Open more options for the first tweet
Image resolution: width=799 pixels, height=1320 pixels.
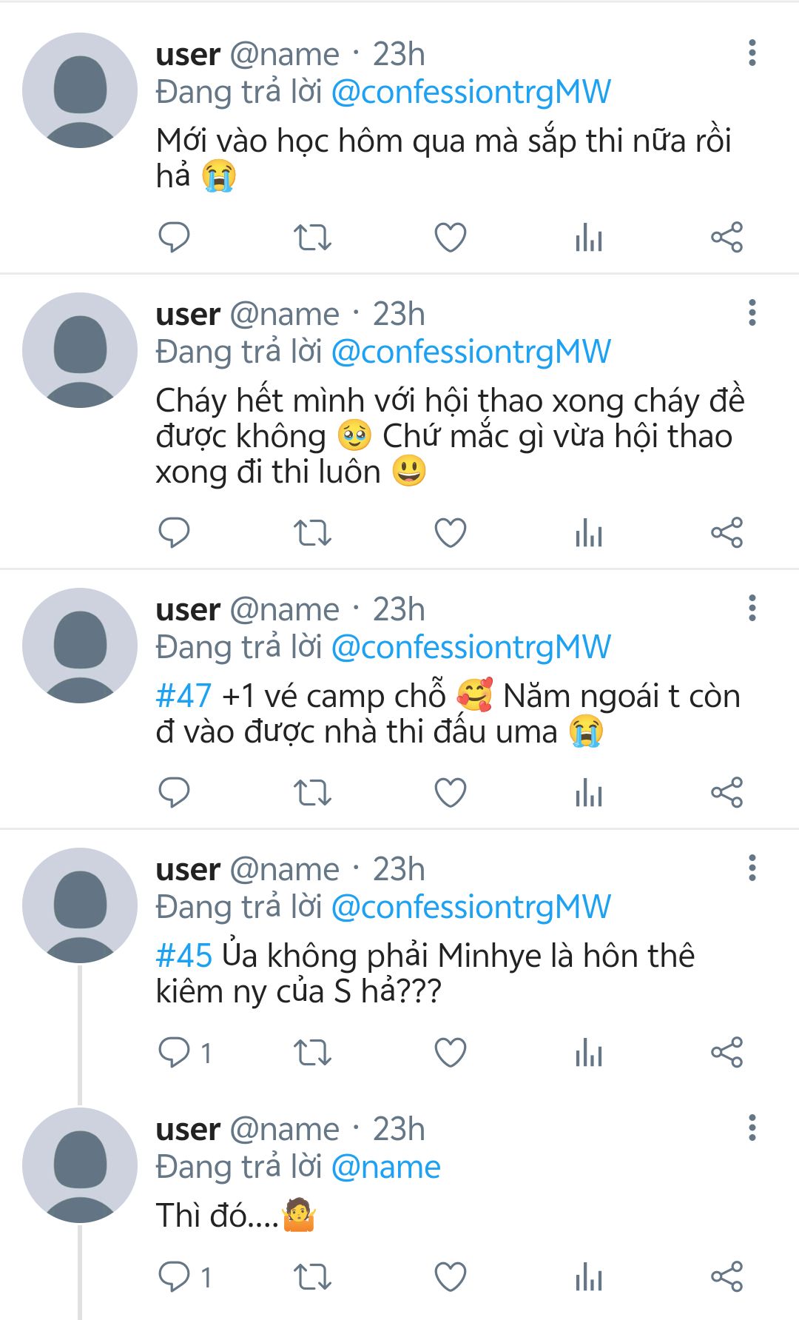[x=752, y=53]
